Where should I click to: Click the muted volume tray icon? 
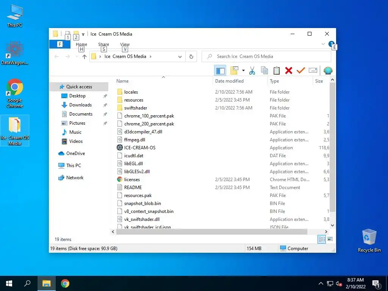click(x=339, y=283)
